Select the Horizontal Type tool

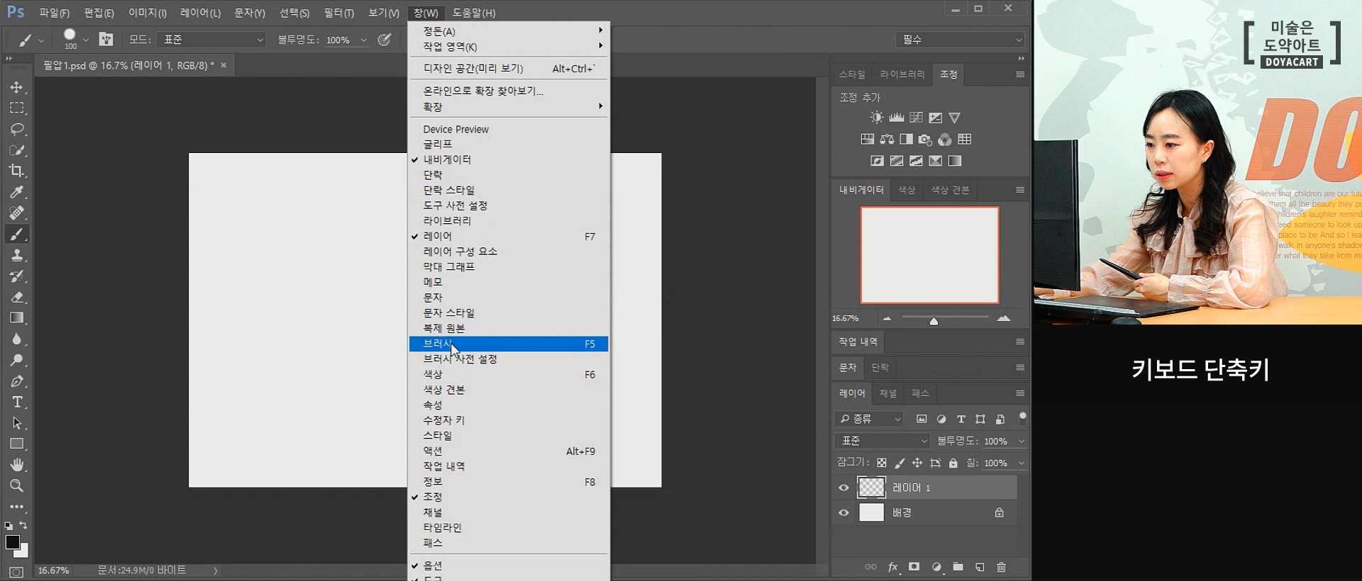click(17, 402)
